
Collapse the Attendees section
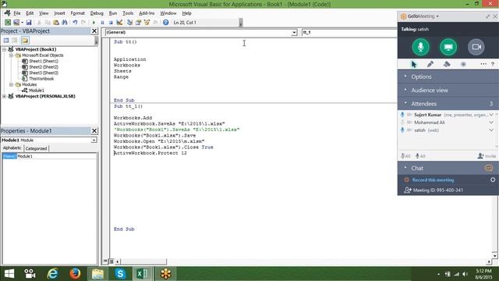click(448, 104)
